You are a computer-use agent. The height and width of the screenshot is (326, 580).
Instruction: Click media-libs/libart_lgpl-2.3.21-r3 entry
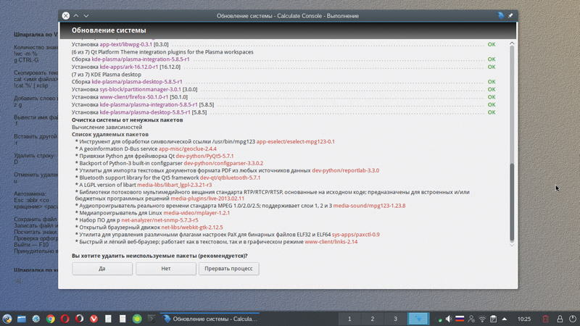click(x=175, y=185)
